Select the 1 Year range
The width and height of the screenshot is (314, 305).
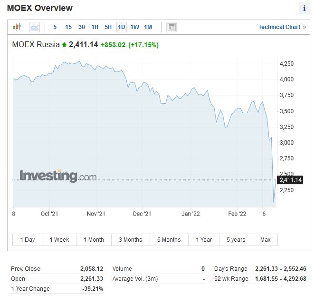(x=204, y=240)
